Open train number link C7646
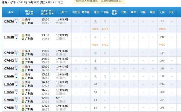The height and width of the screenshot is (112, 181). 9,76
